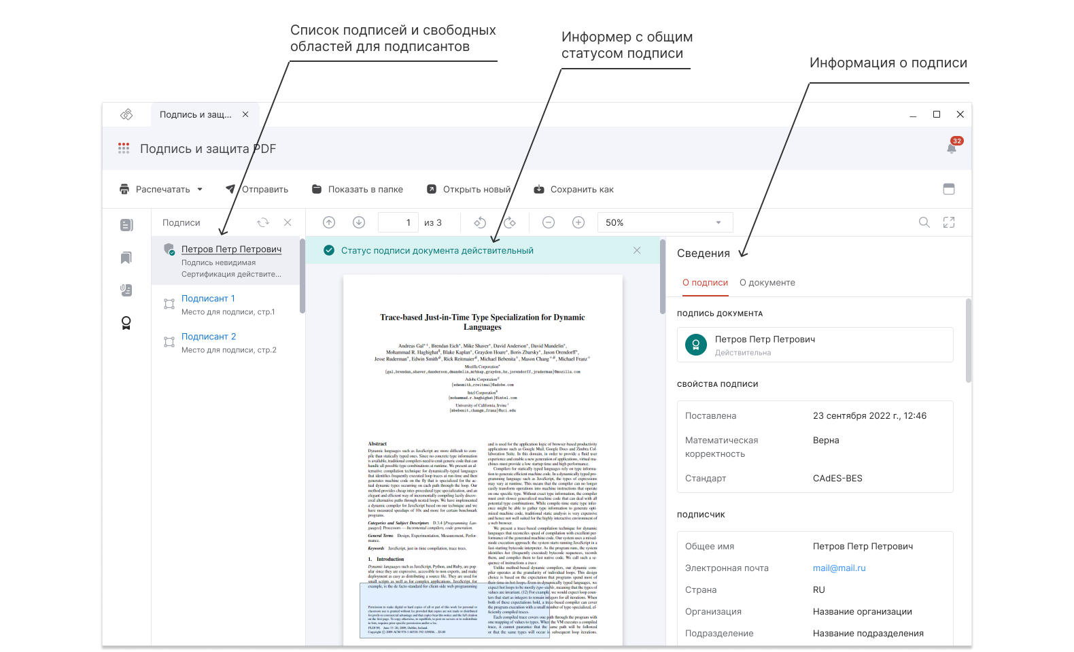Open the red dots app grid menu

tap(124, 148)
